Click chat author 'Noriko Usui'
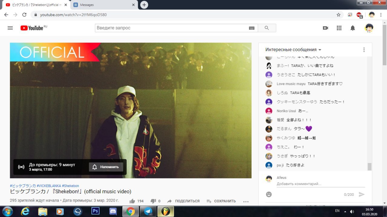Screen dimensions: 387x217 tap(286, 111)
